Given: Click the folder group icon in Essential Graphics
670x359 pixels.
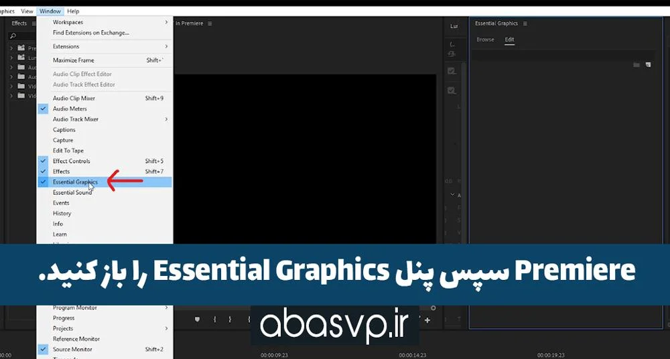Looking at the screenshot, I should 636,64.
